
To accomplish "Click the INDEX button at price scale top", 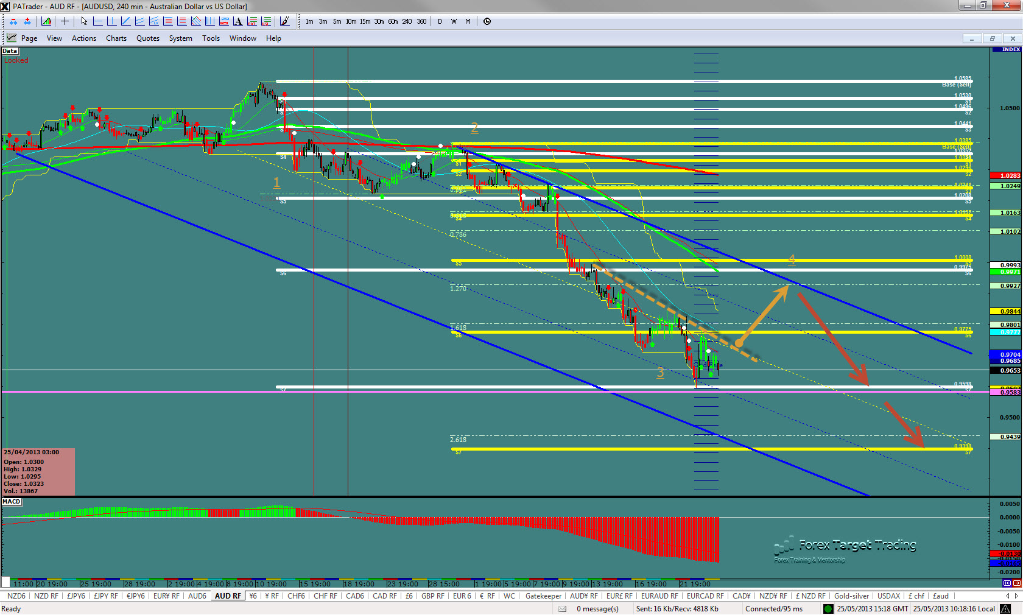I will coord(1007,49).
